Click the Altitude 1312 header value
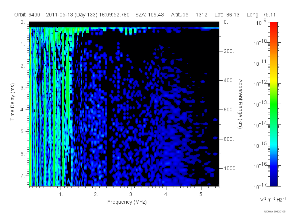The width and height of the screenshot is (292, 219). click(189, 15)
